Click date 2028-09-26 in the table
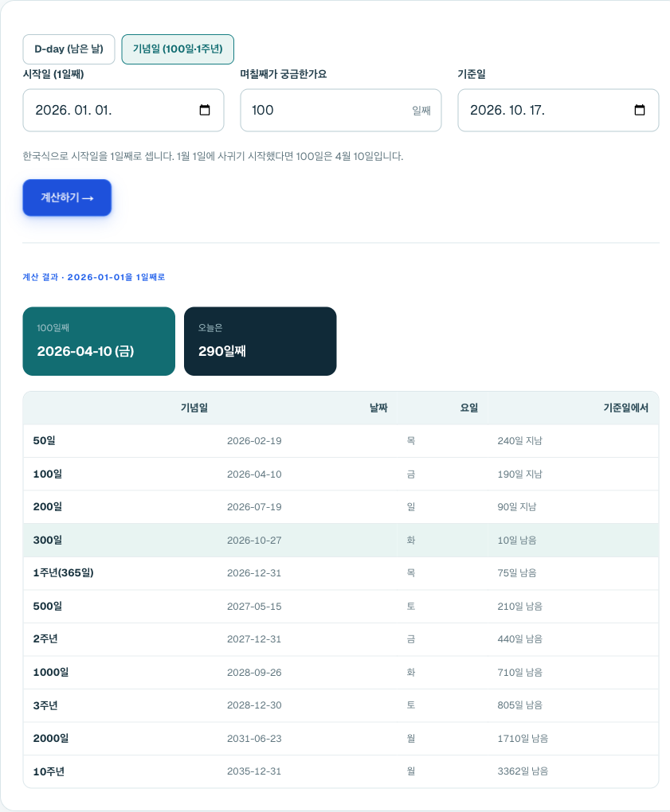 pos(254,672)
